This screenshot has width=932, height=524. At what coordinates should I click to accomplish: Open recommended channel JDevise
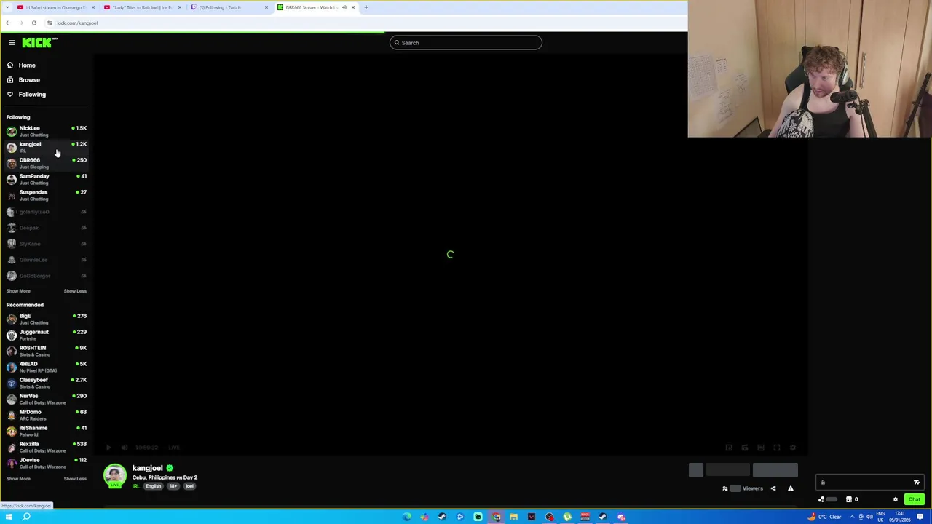[x=47, y=463]
